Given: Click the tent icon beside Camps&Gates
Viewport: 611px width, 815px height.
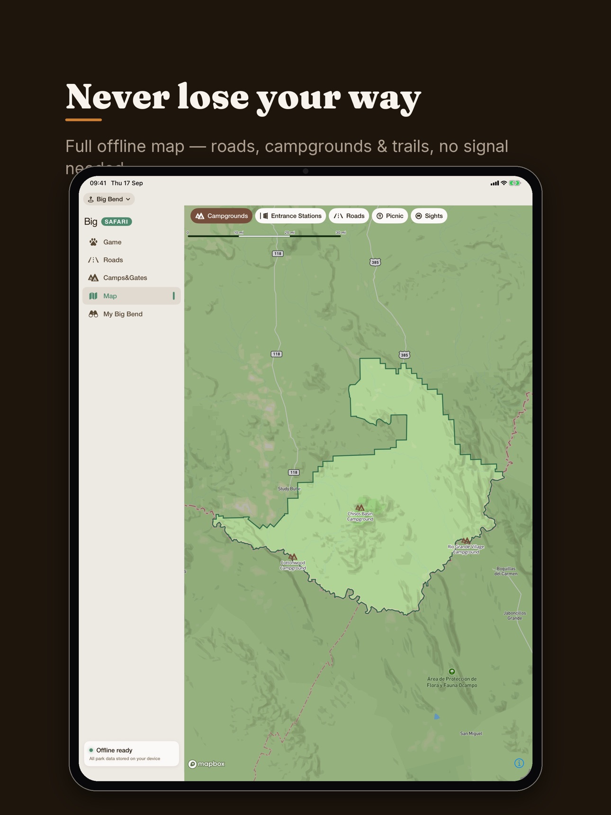Looking at the screenshot, I should (x=93, y=278).
